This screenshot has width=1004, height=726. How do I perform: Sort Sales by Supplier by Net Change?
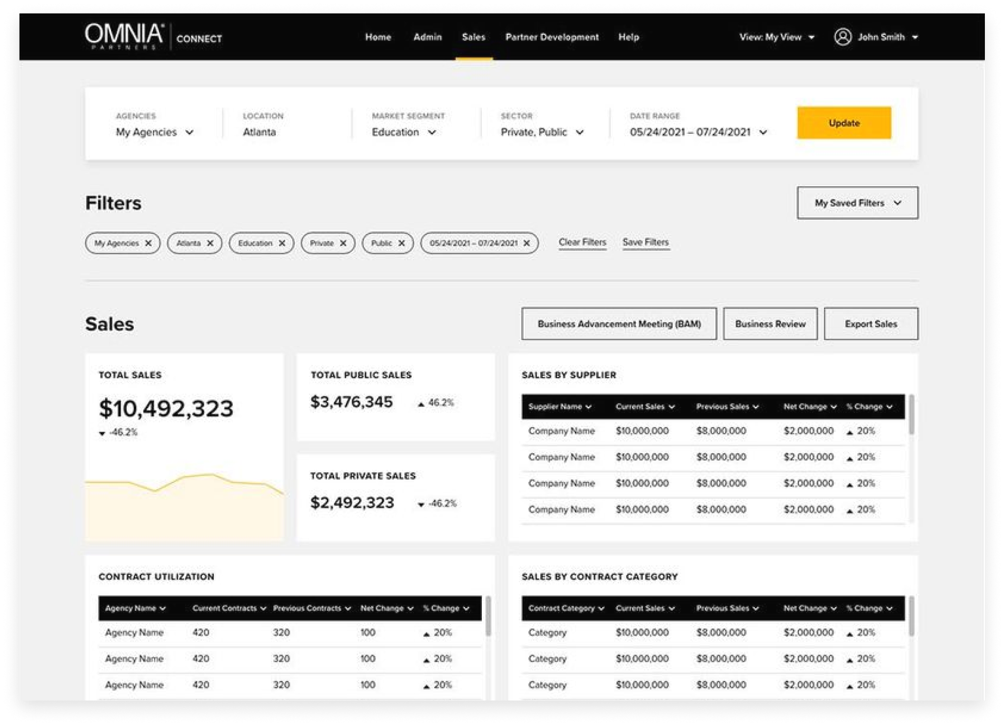[x=810, y=407]
